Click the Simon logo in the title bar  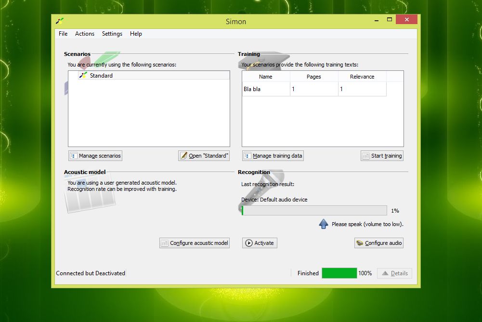pyautogui.click(x=60, y=21)
